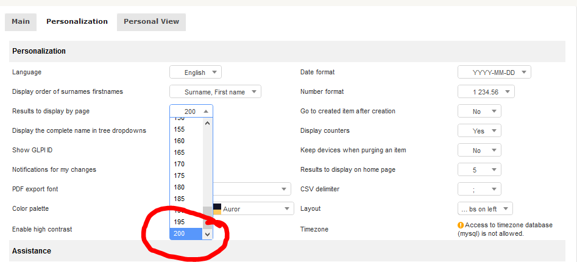Click the Personalization section header
The height and width of the screenshot is (262, 577).
287,51
